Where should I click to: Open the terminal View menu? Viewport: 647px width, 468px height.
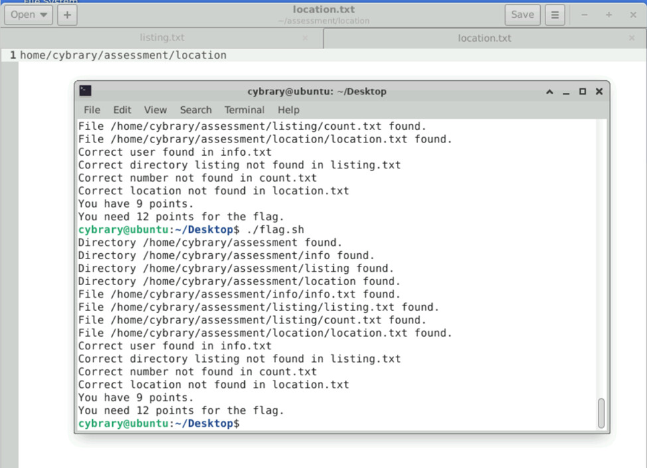(155, 110)
